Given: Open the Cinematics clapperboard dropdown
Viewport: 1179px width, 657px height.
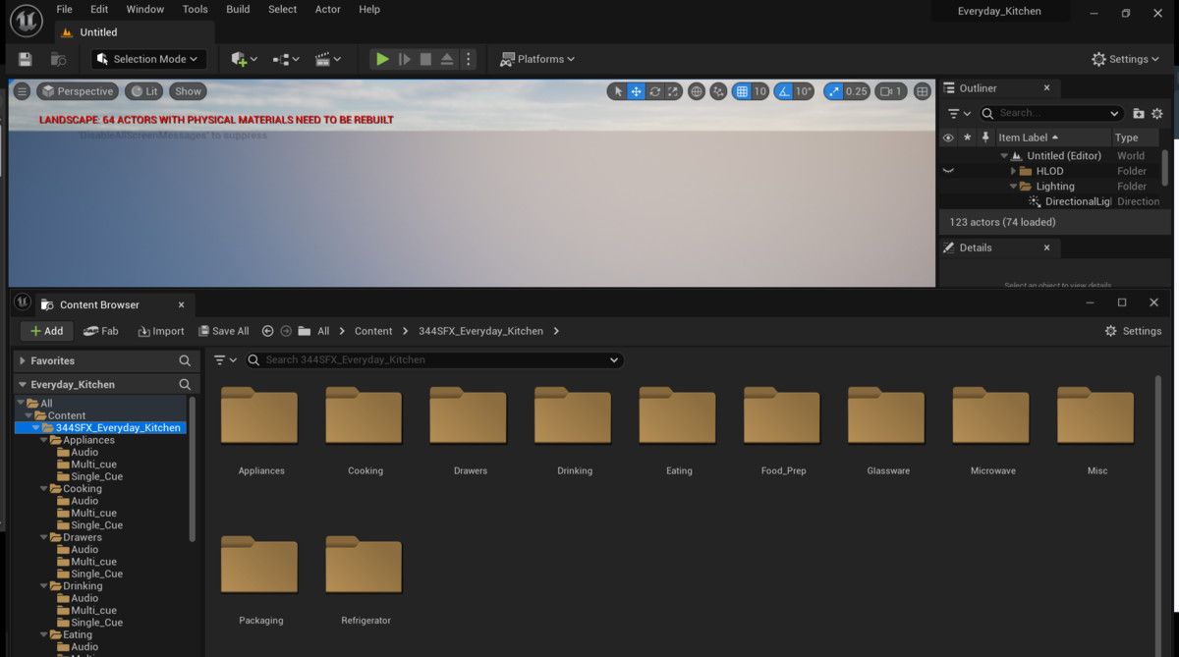Looking at the screenshot, I should coord(328,59).
